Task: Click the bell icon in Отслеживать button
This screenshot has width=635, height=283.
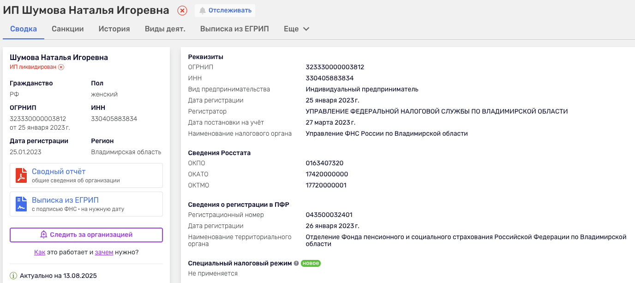Action: tap(202, 11)
